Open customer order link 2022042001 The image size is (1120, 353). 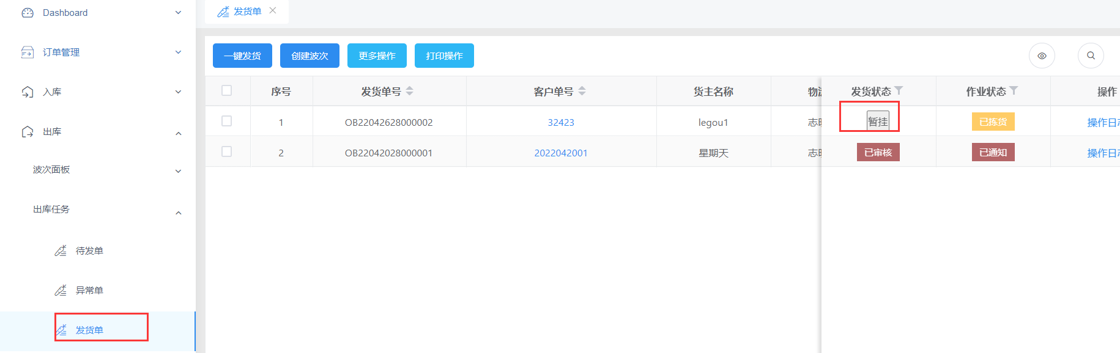point(561,153)
